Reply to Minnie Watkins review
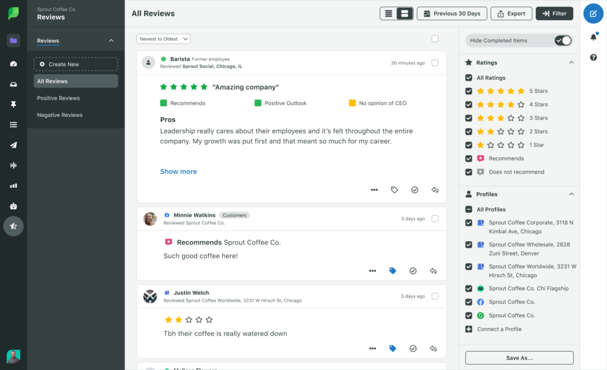The image size is (607, 370). (433, 271)
